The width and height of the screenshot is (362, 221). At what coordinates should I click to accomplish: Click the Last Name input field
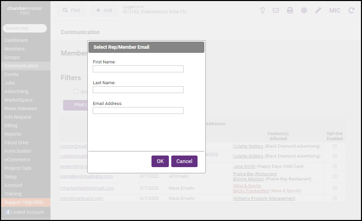coord(138,90)
